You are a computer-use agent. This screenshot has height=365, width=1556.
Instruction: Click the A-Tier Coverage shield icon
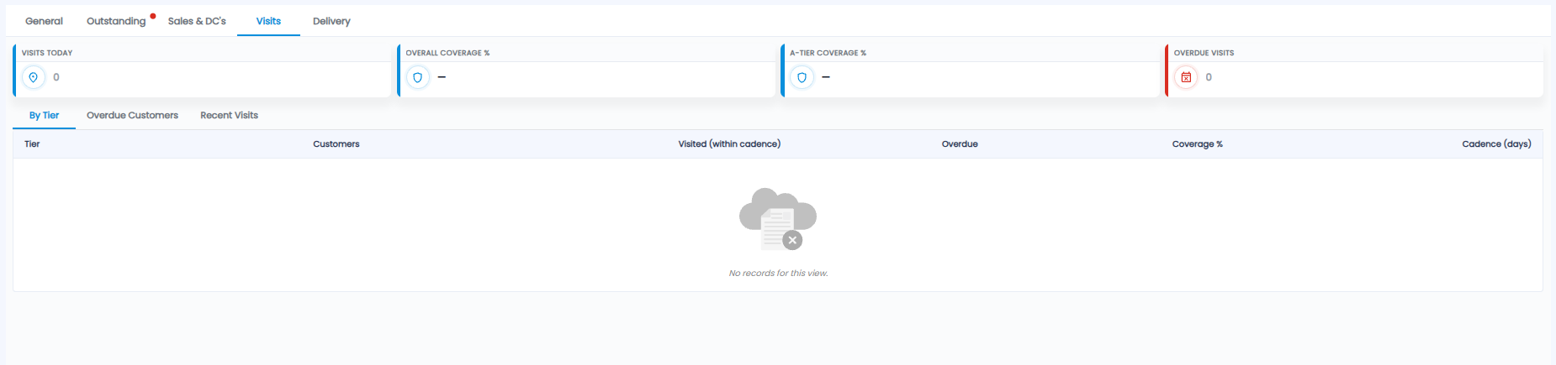[x=802, y=77]
